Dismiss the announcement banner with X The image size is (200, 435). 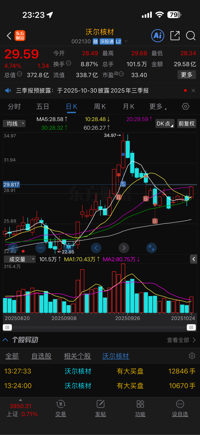[x=193, y=90]
